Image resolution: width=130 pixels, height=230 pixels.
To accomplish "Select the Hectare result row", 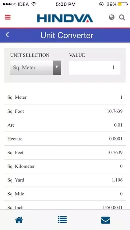I will 65,138.
